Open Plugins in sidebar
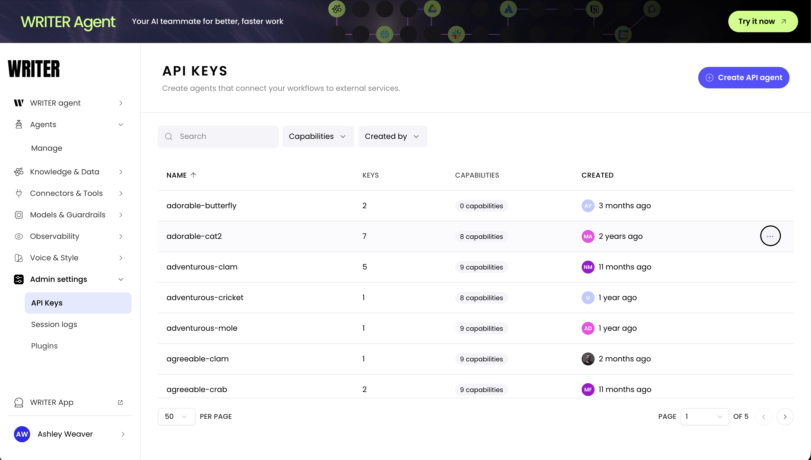 tap(44, 346)
